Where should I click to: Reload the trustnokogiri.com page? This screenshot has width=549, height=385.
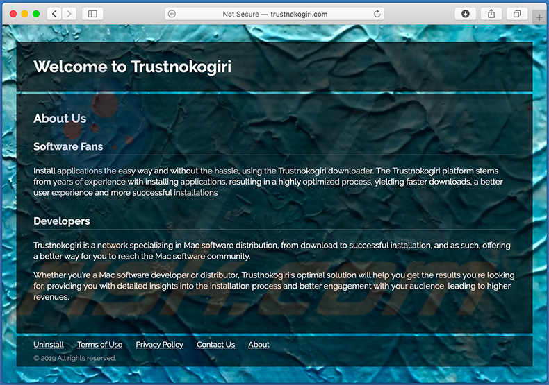pyautogui.click(x=377, y=14)
